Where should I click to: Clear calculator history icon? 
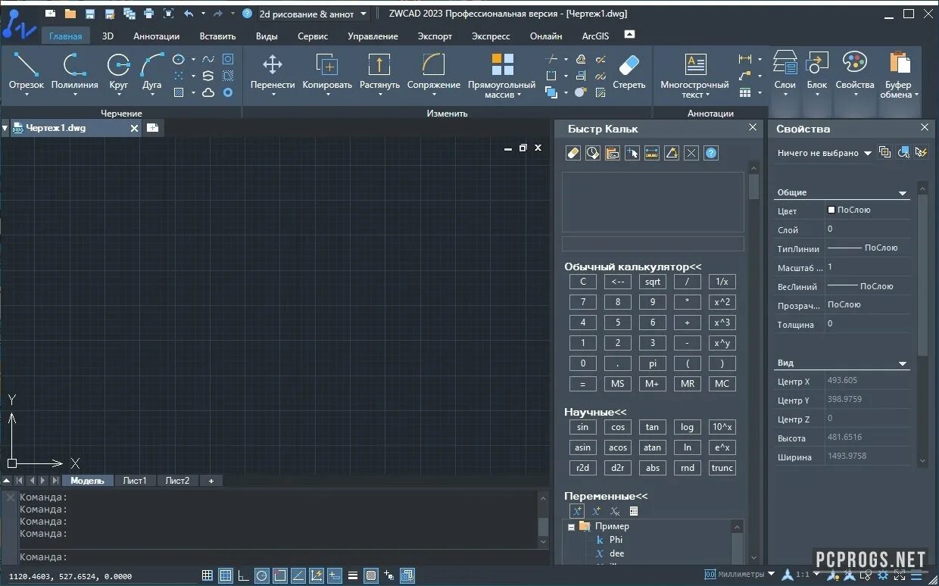593,153
